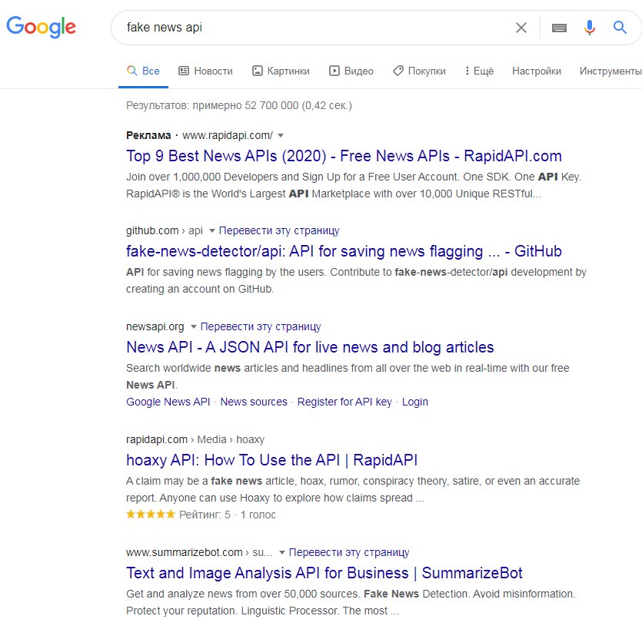Open the fake-news-detector/api GitHub result
642x629 pixels.
[x=344, y=251]
